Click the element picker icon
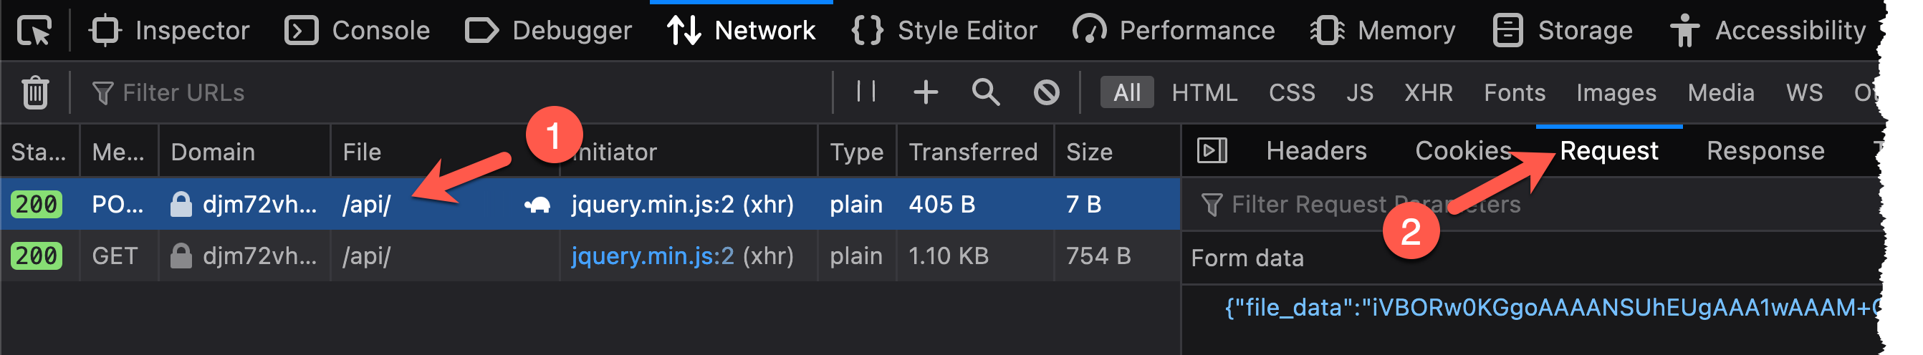Screen dimensions: 1923x355 34,31
